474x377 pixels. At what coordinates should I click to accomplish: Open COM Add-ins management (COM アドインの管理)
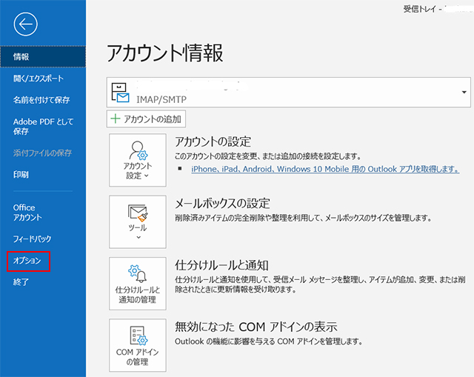[138, 344]
